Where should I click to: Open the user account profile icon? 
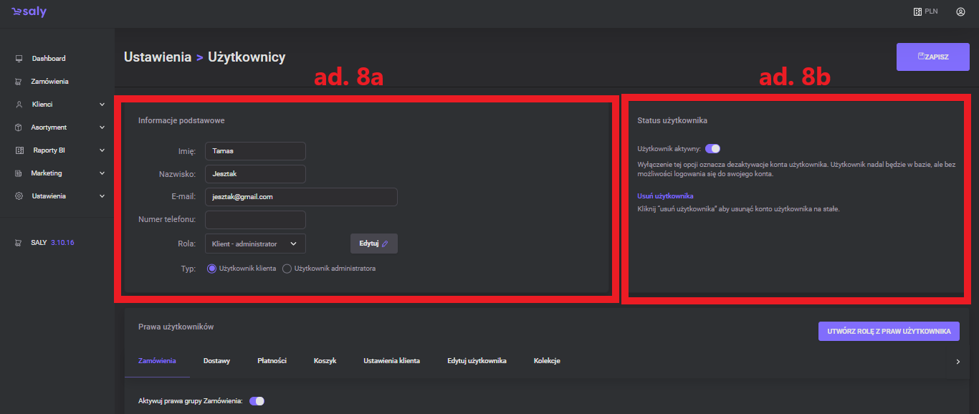point(960,12)
